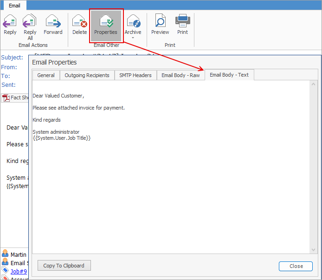Click the Email contact icon below Martin
Viewport: 322px width, 280px height.
(x=5, y=262)
